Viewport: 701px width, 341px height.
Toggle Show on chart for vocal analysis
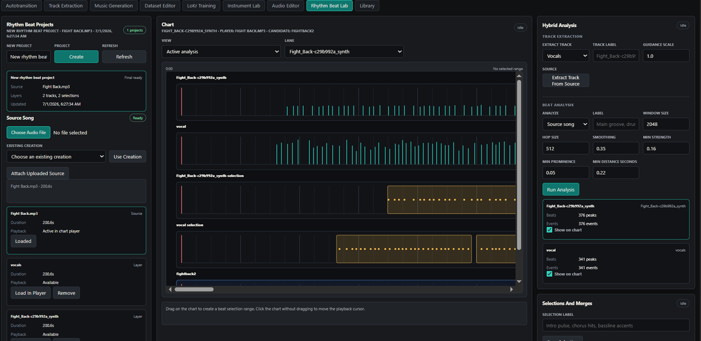point(549,274)
